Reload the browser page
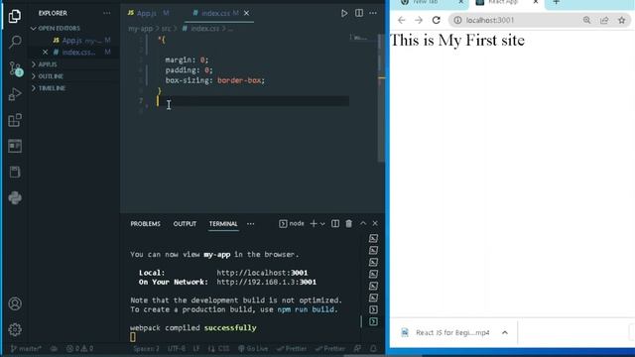Screen dimensions: 635x357 tap(436, 20)
